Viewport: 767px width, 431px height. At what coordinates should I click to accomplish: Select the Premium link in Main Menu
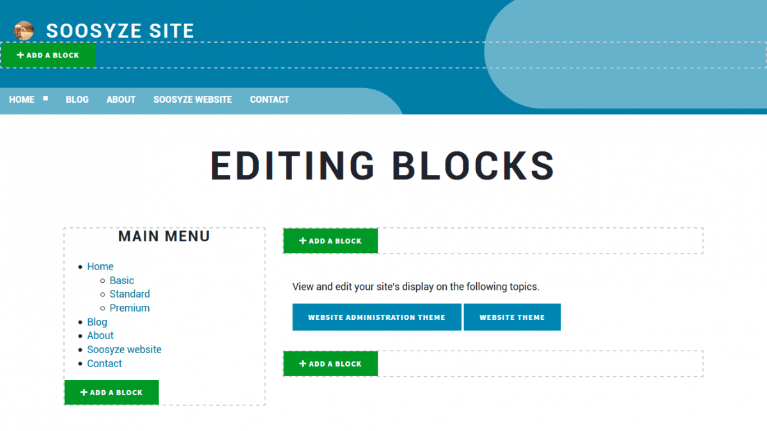click(130, 308)
